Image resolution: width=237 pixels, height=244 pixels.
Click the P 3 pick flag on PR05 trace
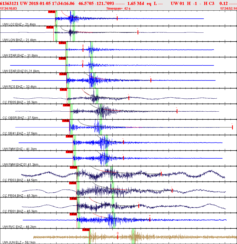tap(63, 90)
